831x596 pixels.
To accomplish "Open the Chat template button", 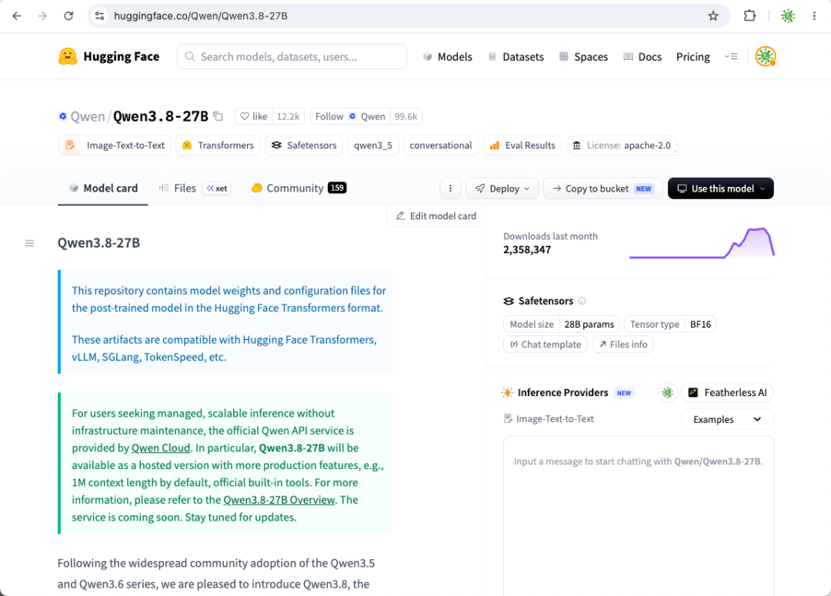I will (546, 345).
